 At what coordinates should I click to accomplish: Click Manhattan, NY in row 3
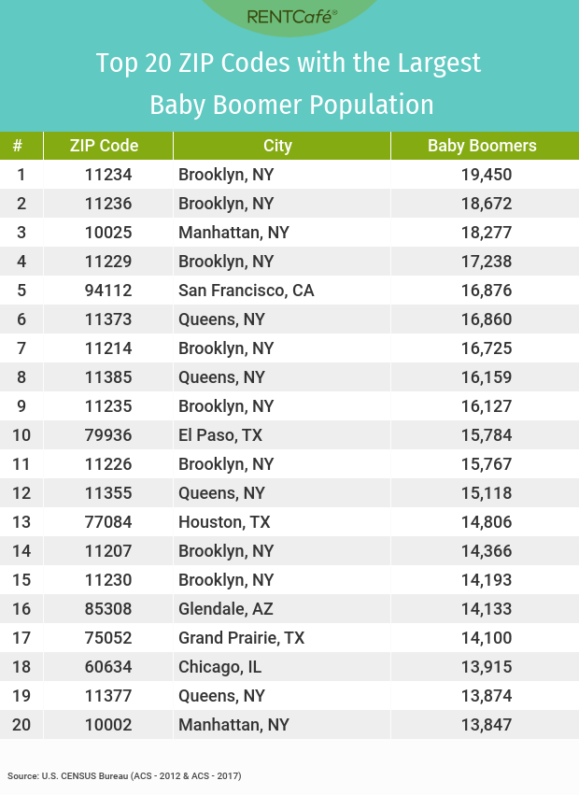233,233
